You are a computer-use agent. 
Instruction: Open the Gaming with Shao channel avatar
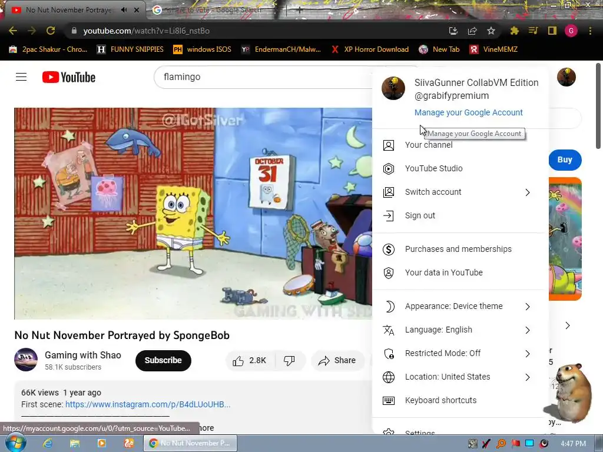click(x=26, y=360)
